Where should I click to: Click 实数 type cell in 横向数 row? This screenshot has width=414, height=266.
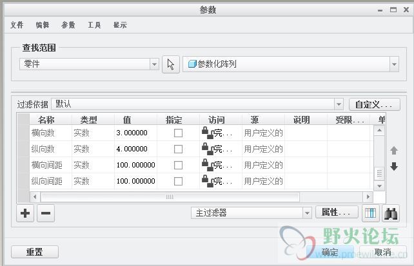[x=94, y=133]
